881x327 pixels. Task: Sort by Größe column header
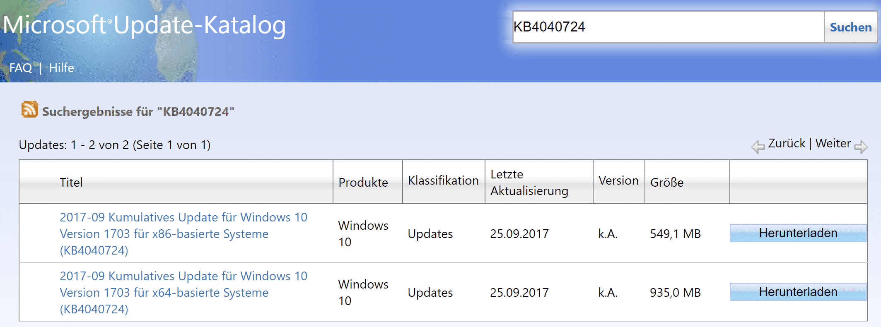tap(667, 182)
